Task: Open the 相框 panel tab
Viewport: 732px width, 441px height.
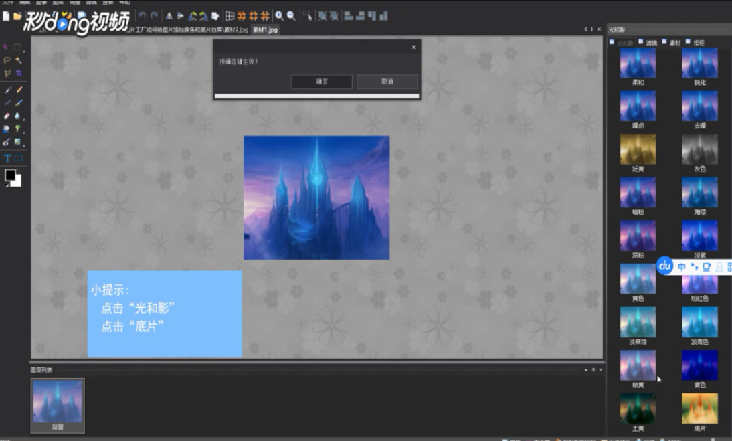Action: pyautogui.click(x=695, y=42)
